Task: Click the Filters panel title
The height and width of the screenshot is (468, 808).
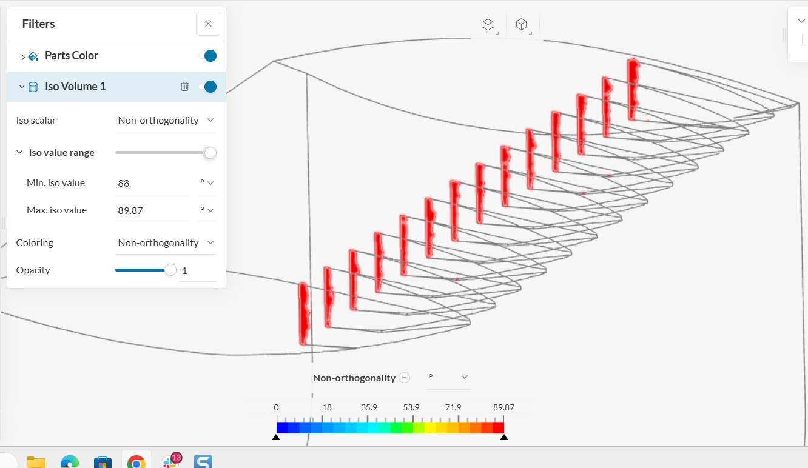Action: [x=38, y=24]
